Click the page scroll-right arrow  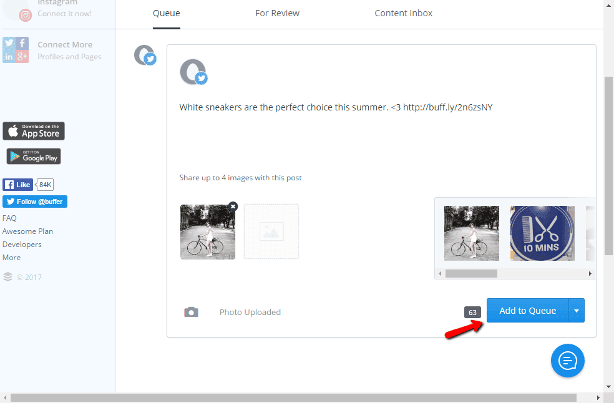tap(598, 397)
